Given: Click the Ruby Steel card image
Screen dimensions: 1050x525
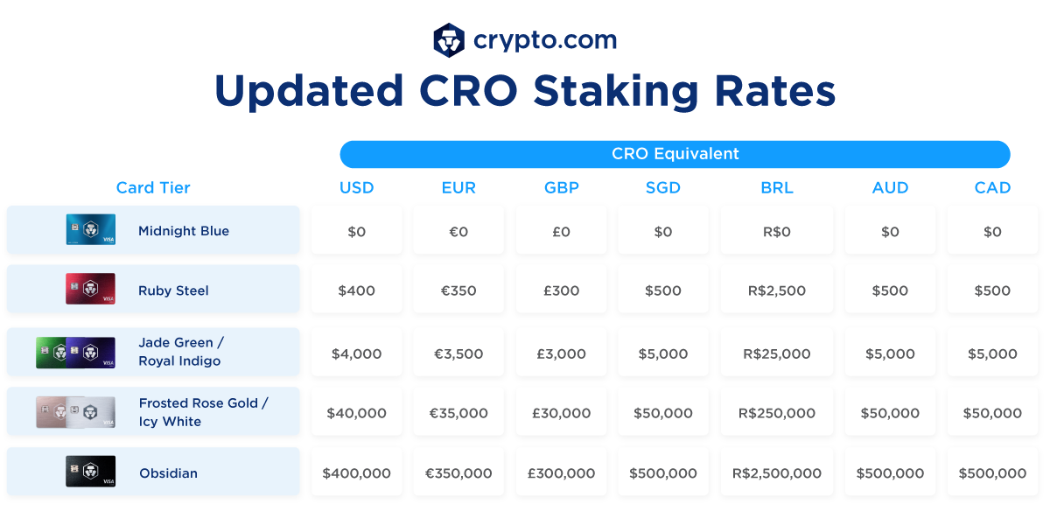Looking at the screenshot, I should coord(90,290).
